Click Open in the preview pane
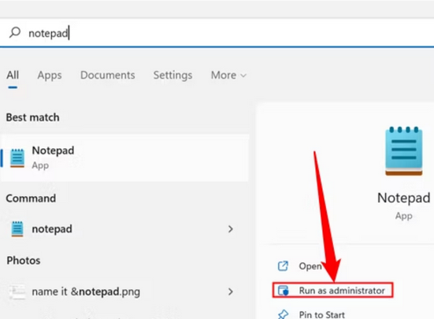 coord(310,266)
